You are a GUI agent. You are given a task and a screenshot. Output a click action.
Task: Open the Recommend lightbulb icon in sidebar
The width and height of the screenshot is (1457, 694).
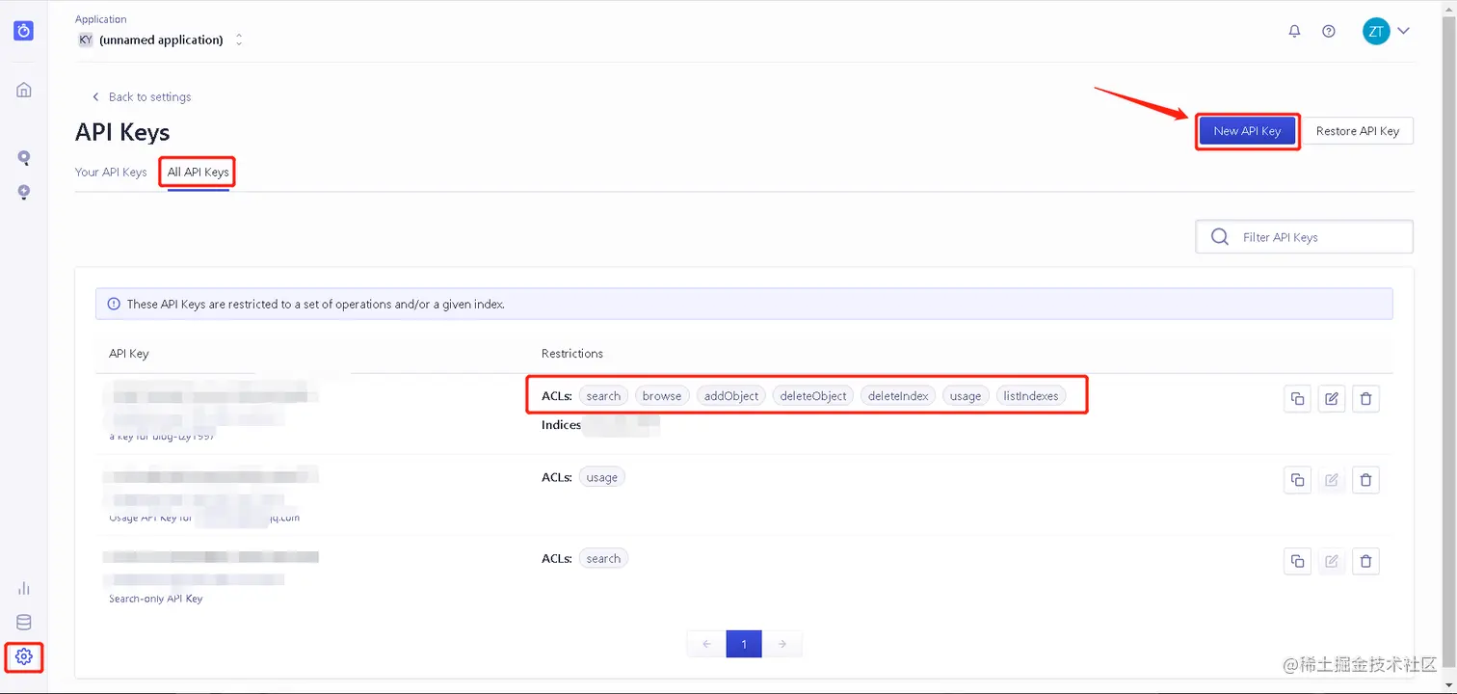click(x=24, y=192)
